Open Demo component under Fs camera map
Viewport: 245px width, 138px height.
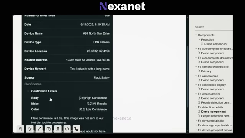pyautogui.click(x=213, y=80)
